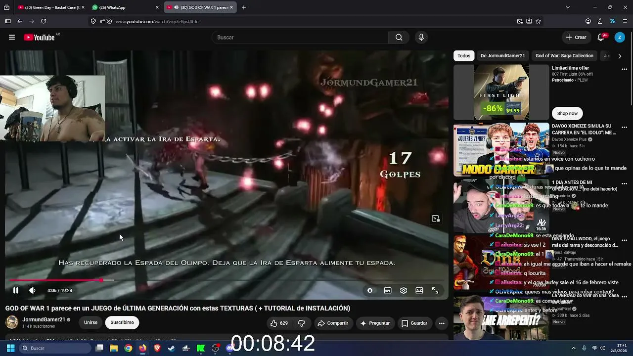Open options for the Davoo Xeneize video

(x=624, y=127)
